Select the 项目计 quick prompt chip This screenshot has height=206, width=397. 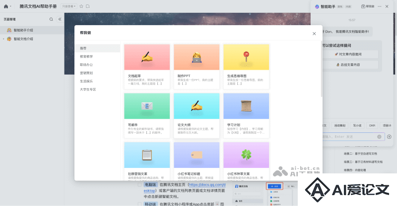click(387, 125)
